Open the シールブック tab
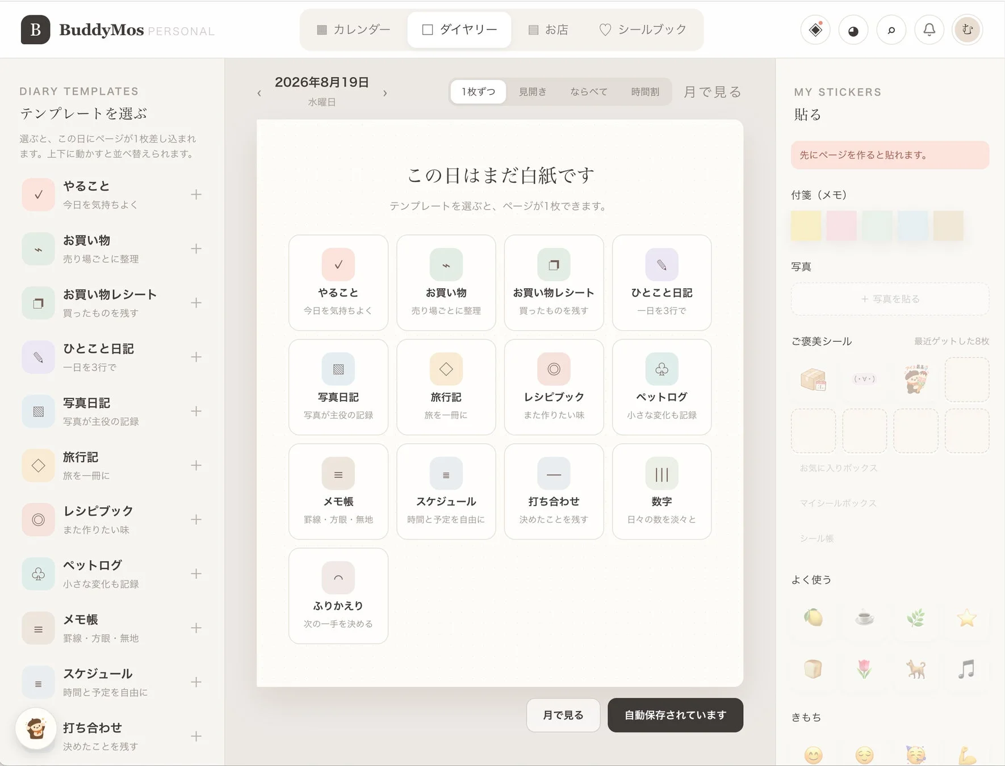 point(643,30)
